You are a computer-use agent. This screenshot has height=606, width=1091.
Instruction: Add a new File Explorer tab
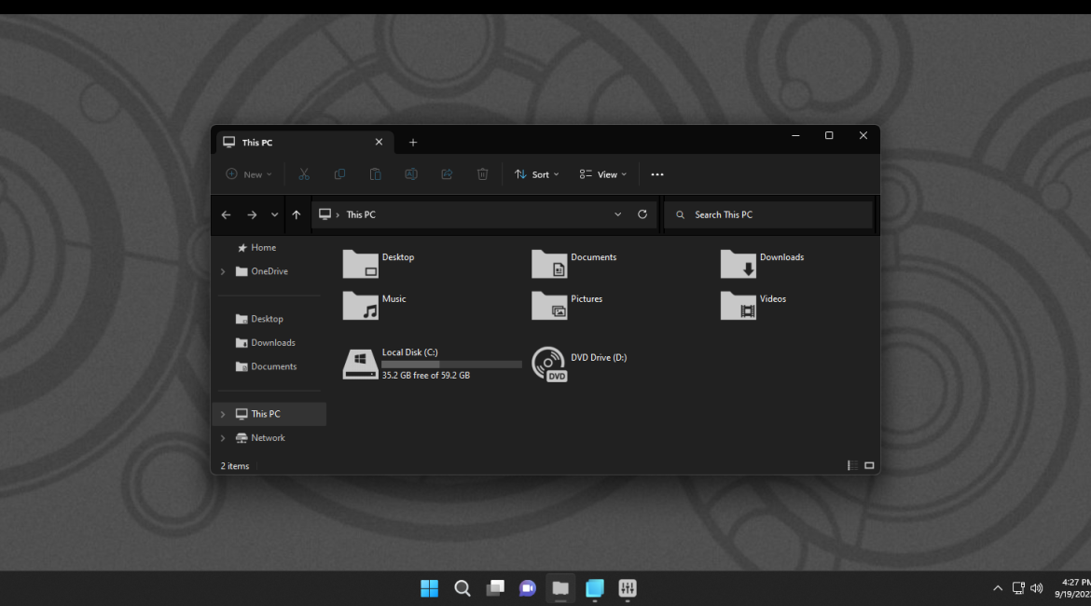pos(413,143)
